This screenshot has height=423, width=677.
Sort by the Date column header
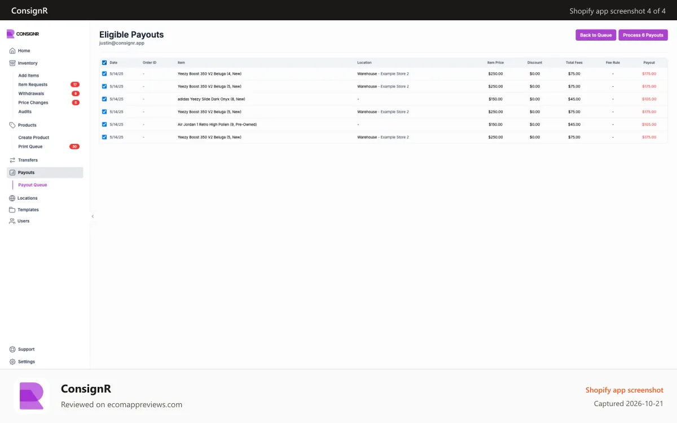click(x=113, y=63)
